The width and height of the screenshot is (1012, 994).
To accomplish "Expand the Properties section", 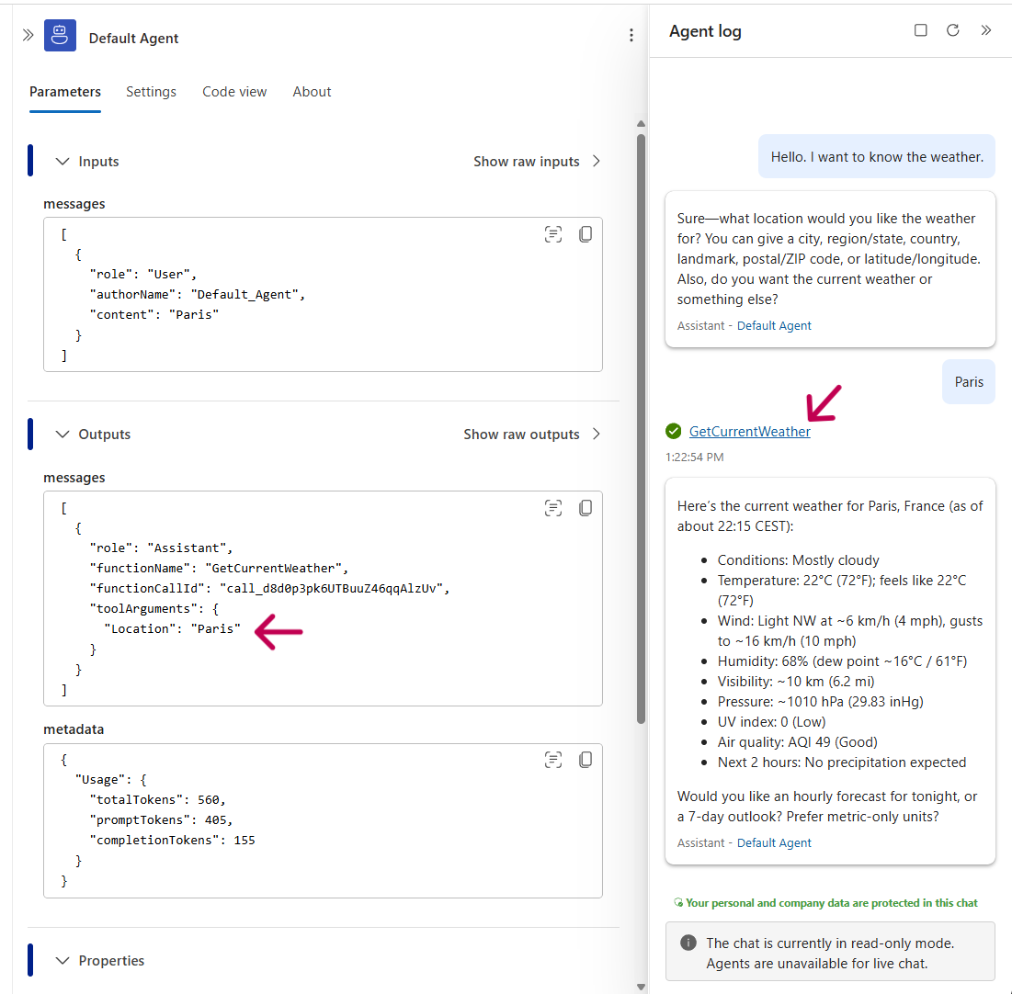I will point(62,960).
